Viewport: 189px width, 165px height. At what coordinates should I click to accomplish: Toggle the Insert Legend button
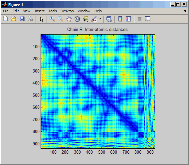[x=128, y=19]
